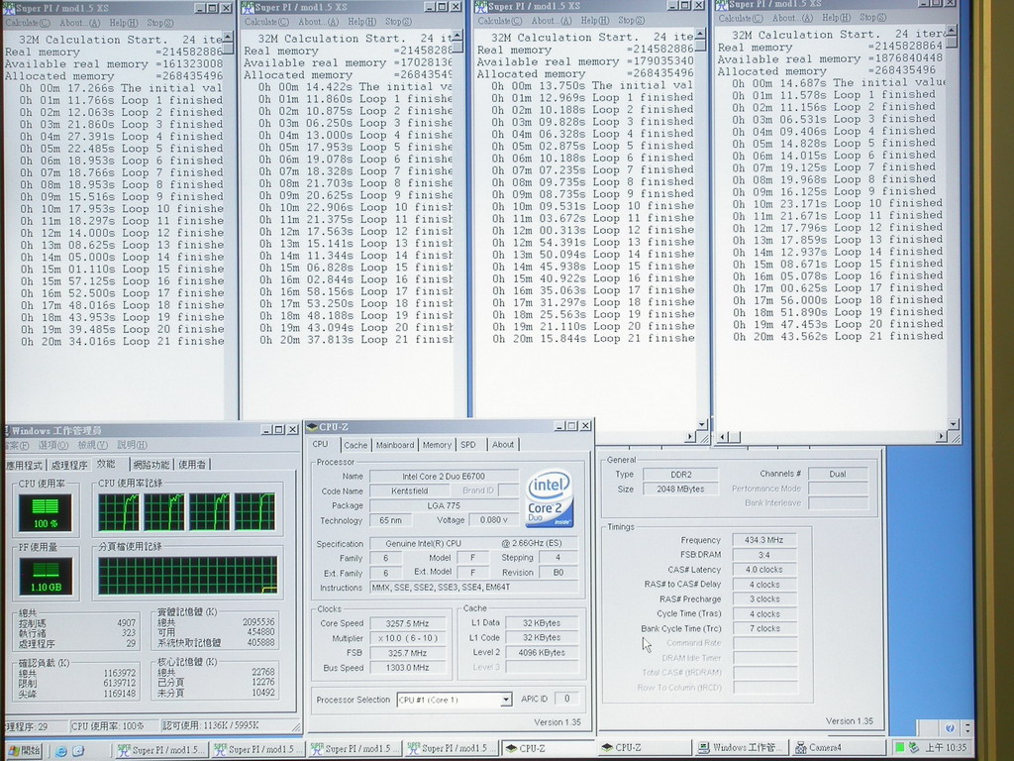This screenshot has width=1014, height=761.
Task: Click the Core Speed value field
Action: (x=407, y=623)
